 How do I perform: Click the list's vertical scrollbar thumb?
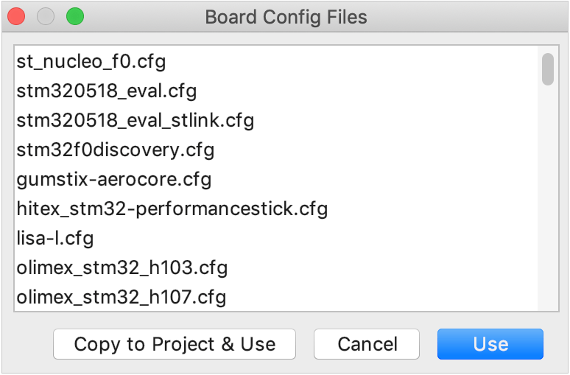point(547,69)
